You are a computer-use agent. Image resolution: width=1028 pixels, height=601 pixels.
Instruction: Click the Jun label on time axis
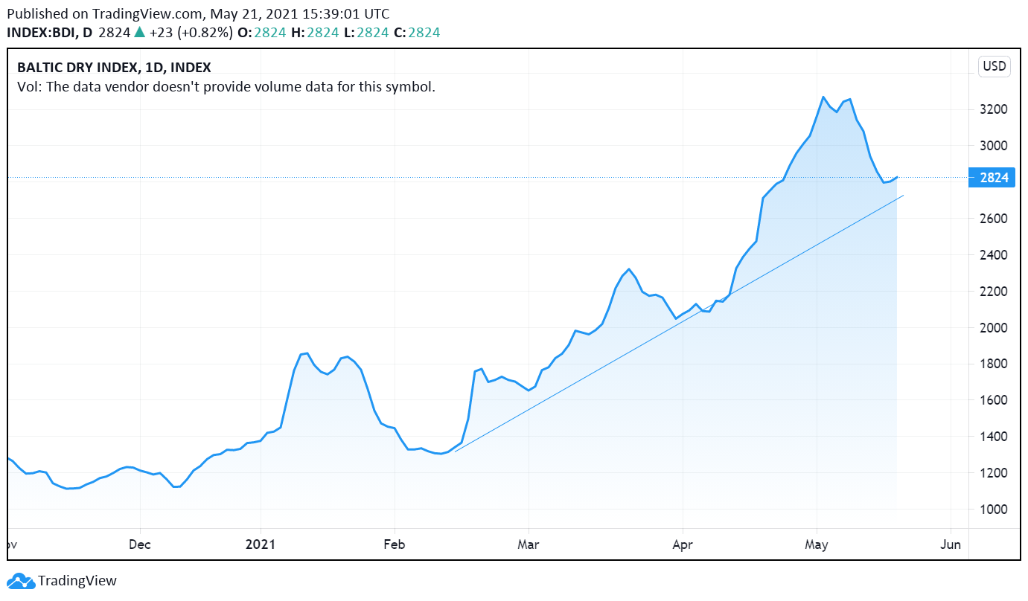click(951, 544)
